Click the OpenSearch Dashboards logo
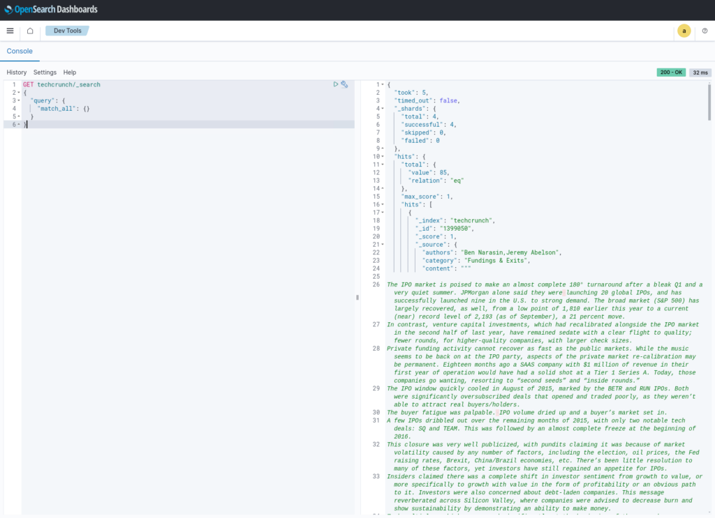 [x=50, y=10]
